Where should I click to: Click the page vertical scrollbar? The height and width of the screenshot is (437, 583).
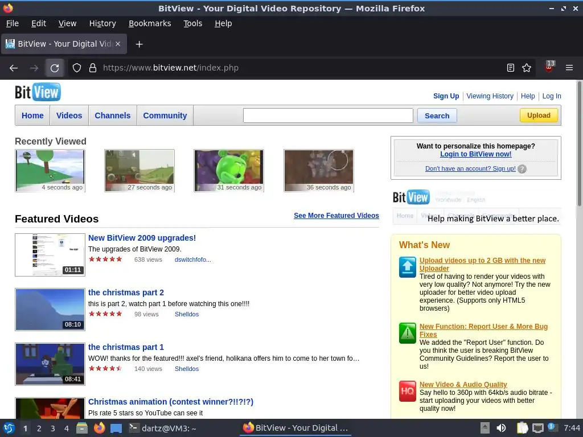point(579,143)
